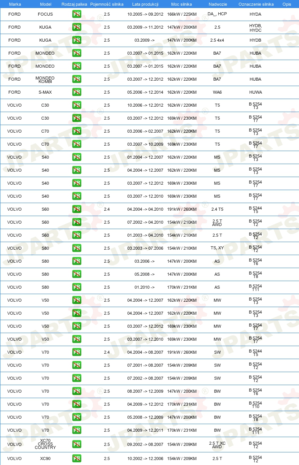Click production years 03.2007 -> 10.2009
Screen dimensions: 299x465
coord(145,144)
